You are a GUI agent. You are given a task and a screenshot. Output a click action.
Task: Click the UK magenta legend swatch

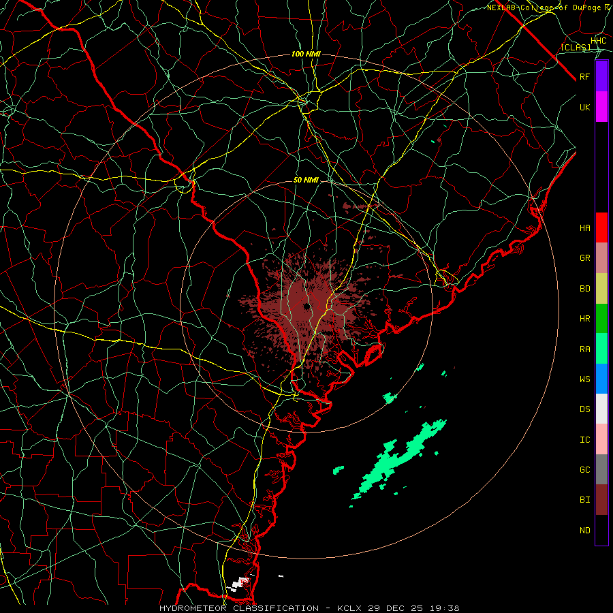pyautogui.click(x=601, y=107)
